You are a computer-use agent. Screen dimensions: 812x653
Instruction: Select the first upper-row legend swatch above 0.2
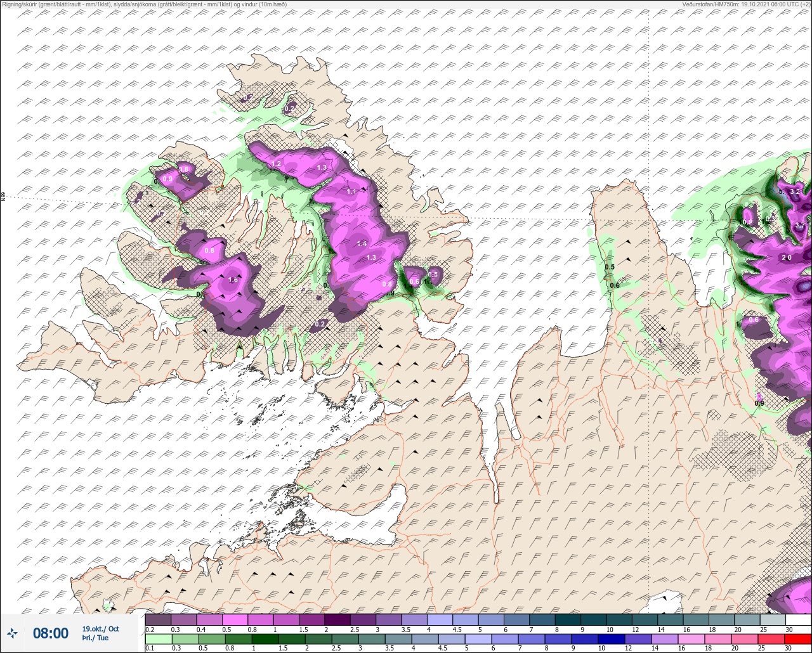click(158, 620)
